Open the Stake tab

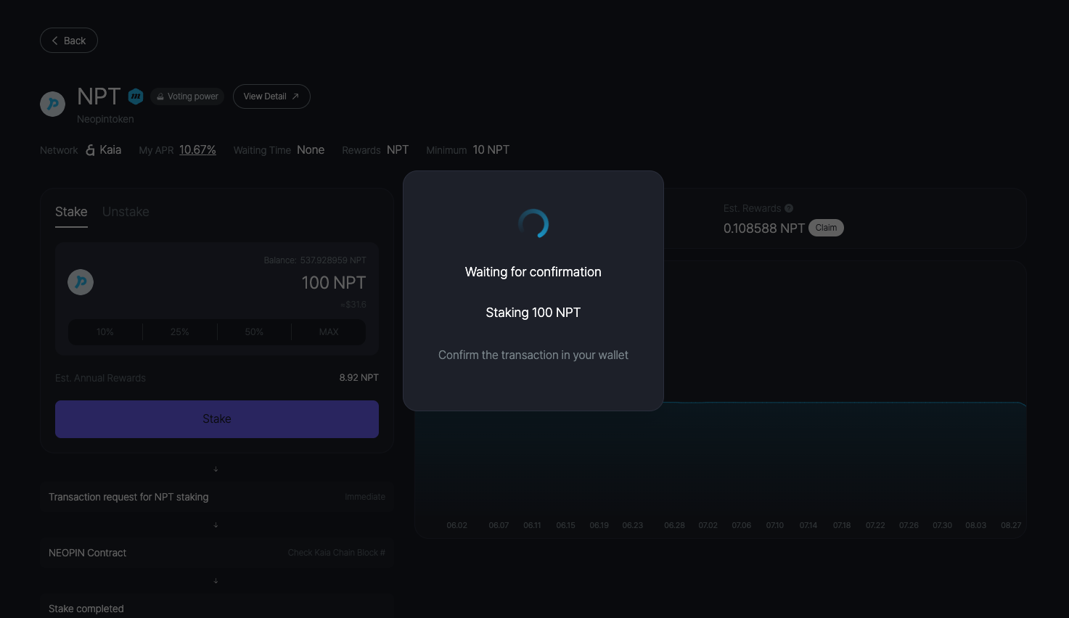(x=71, y=212)
